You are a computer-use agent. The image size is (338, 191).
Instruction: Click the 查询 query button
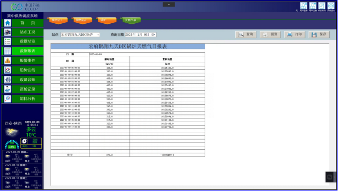(x=246, y=34)
